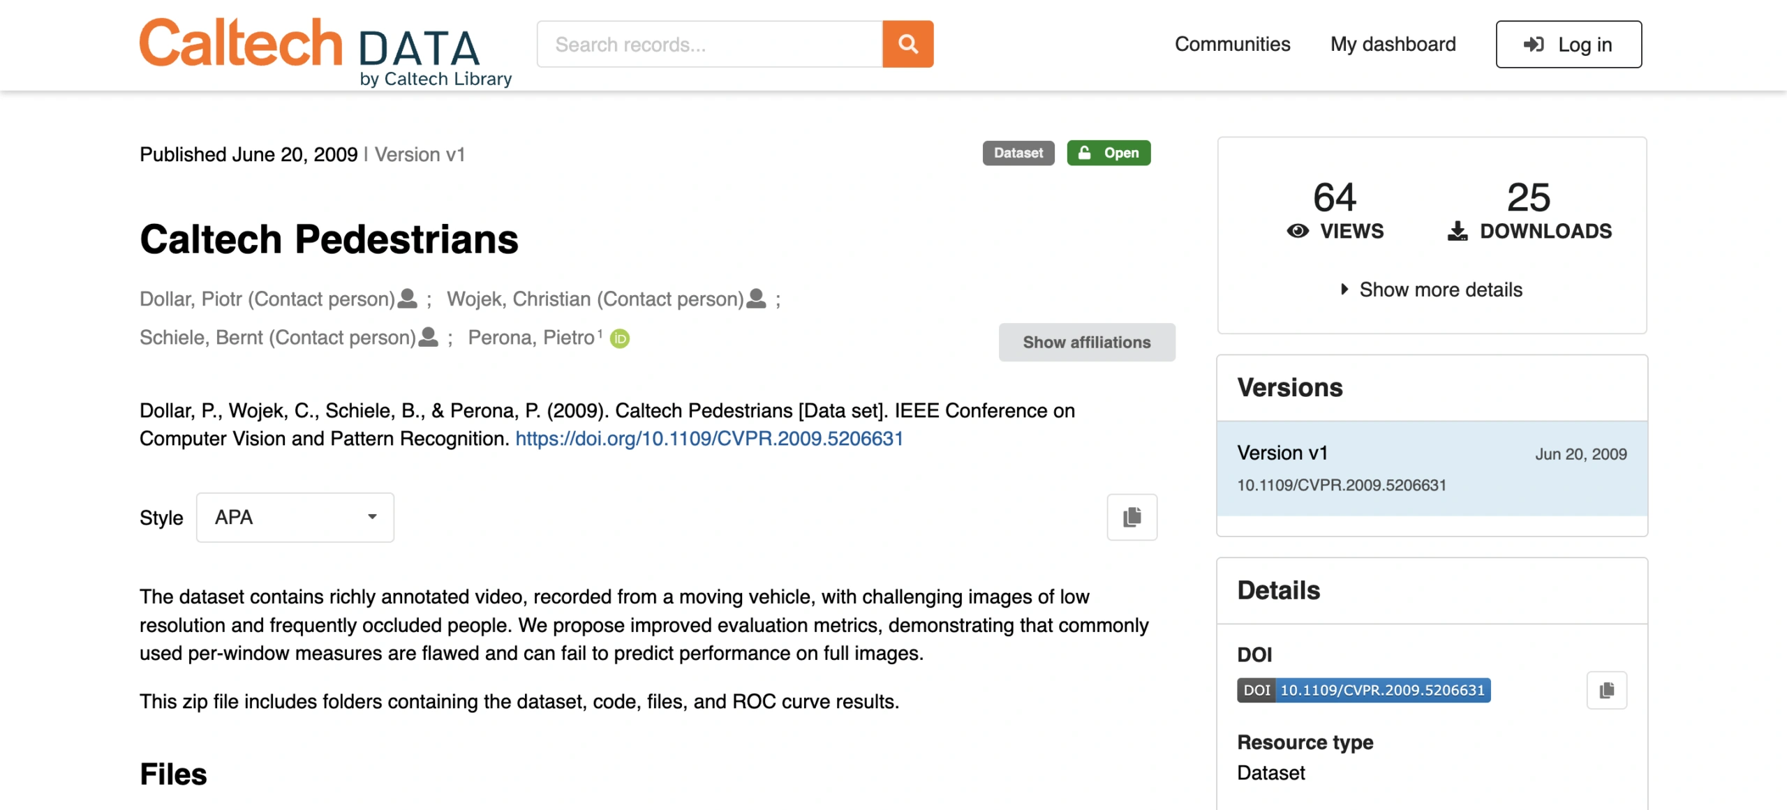Image resolution: width=1787 pixels, height=810 pixels.
Task: Click the Search records input field
Action: click(x=709, y=44)
